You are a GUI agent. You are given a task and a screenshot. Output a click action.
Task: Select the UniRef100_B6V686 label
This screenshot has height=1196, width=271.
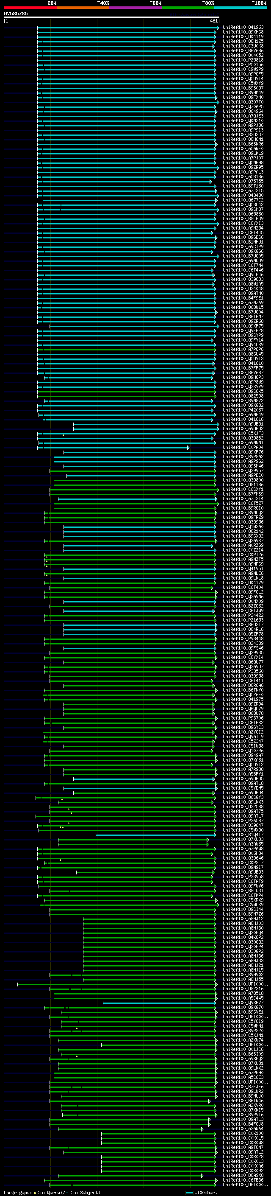pyautogui.click(x=243, y=50)
